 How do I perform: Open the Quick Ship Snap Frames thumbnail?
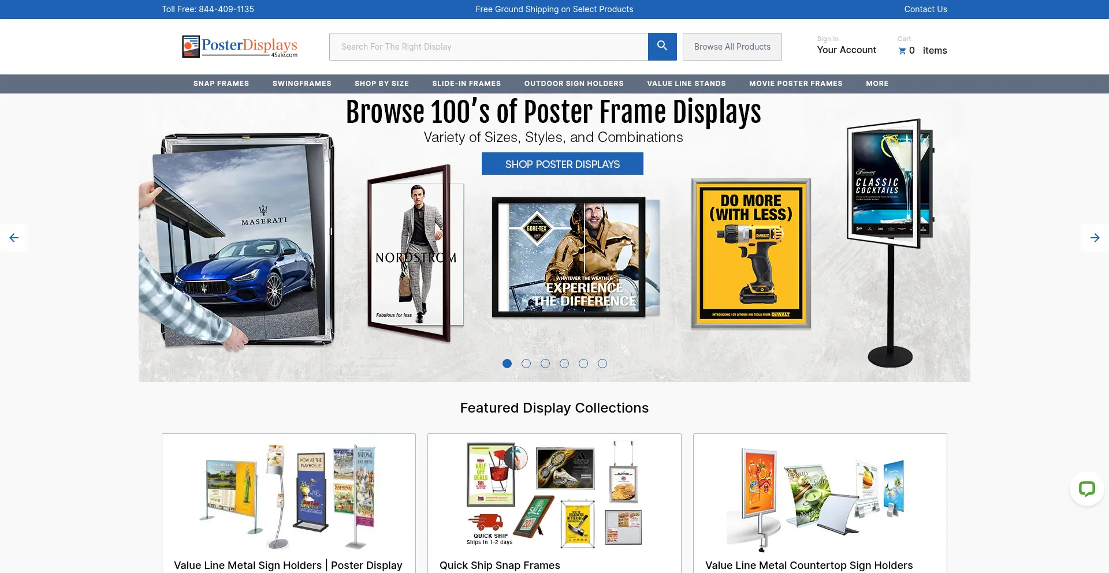click(554, 495)
